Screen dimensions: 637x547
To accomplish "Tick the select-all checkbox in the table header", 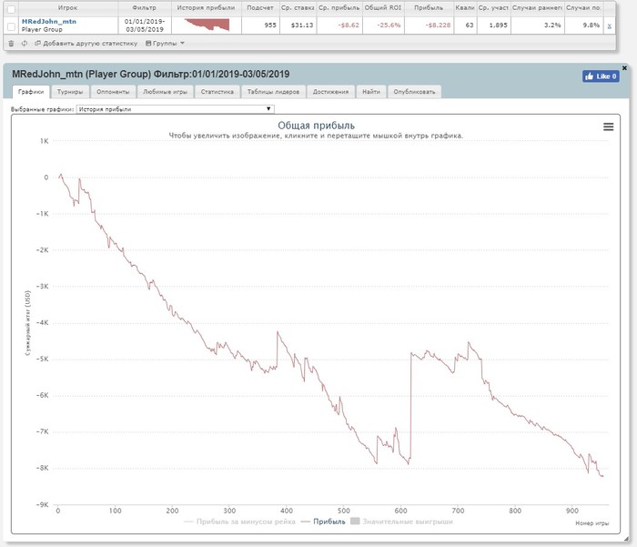I will tap(11, 9).
